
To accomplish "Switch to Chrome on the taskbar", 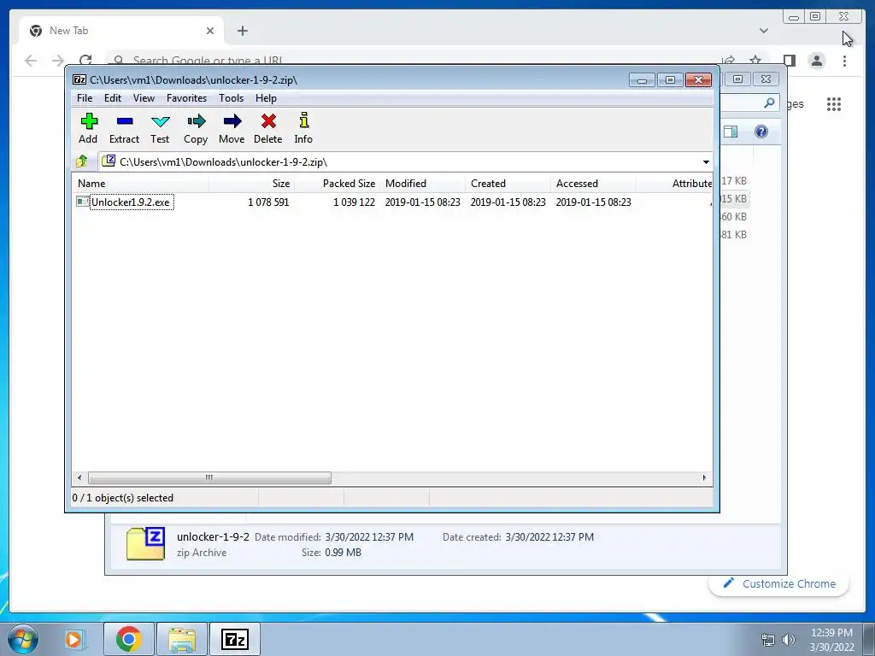I will pos(128,639).
